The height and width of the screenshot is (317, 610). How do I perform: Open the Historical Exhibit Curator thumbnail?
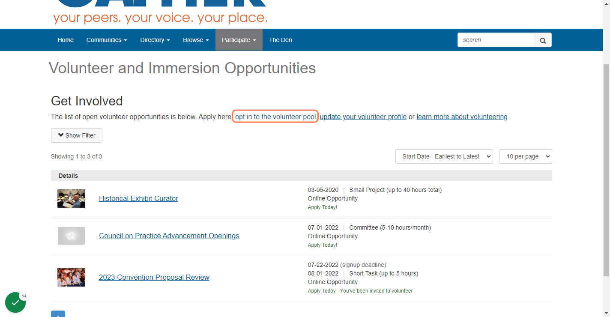click(71, 199)
